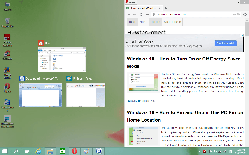Screen dimensions: 249x155
Task: Select the Document1 Microsoft Word thumbnail
Action: (40, 95)
